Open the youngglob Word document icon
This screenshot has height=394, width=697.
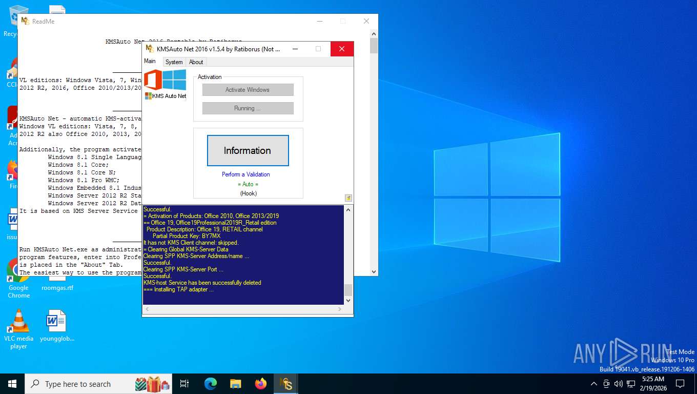pyautogui.click(x=56, y=325)
